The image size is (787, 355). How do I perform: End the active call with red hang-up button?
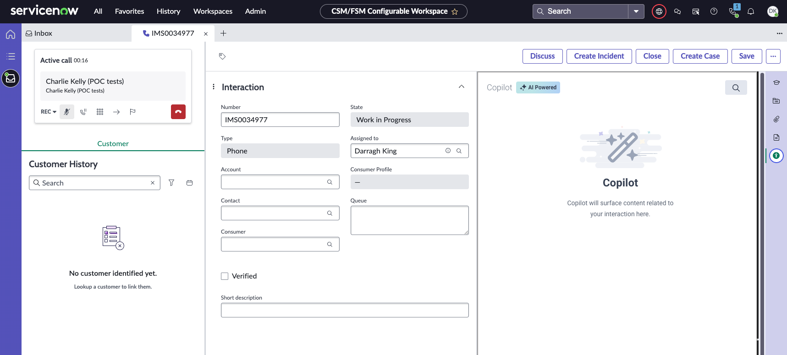178,112
